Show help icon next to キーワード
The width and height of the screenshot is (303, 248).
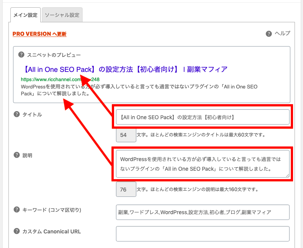click(x=17, y=210)
